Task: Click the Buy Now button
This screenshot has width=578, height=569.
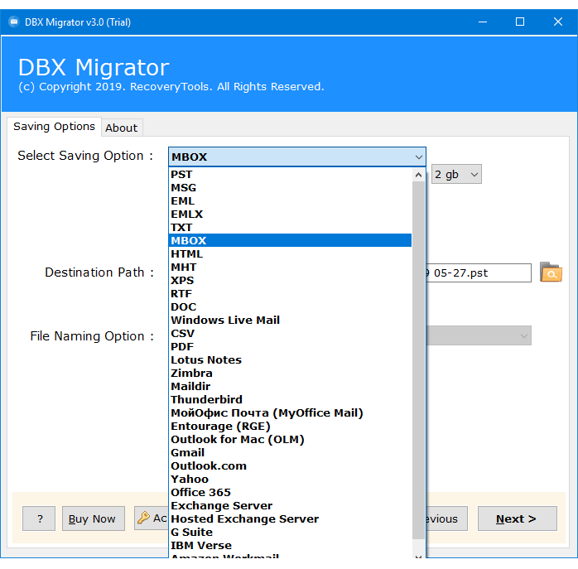Action: pos(94,518)
